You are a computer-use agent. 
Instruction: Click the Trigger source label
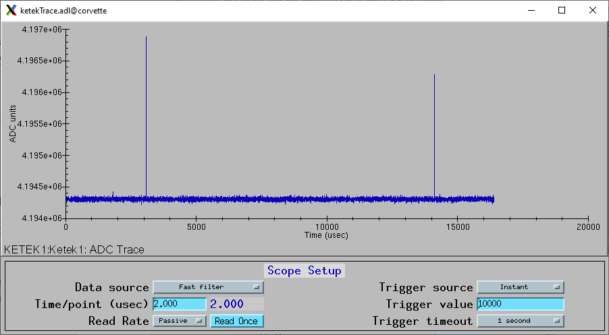coord(426,287)
